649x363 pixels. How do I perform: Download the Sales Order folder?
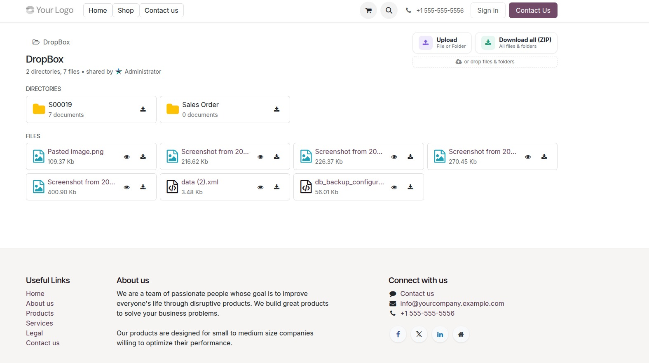click(277, 109)
